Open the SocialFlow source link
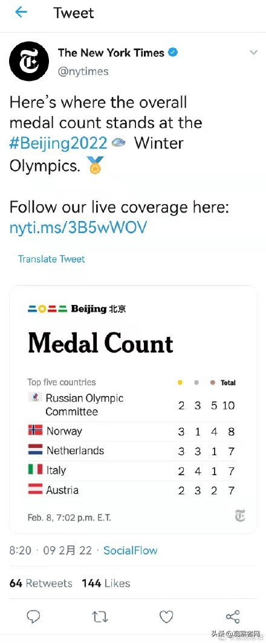The image size is (266, 643). (x=130, y=550)
